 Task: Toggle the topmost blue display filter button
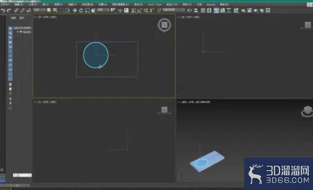click(x=10, y=28)
